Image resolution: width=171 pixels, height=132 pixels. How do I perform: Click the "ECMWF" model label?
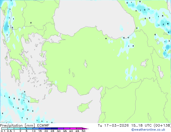(43, 126)
